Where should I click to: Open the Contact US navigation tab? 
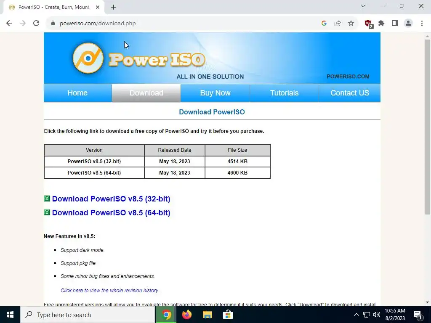click(350, 93)
